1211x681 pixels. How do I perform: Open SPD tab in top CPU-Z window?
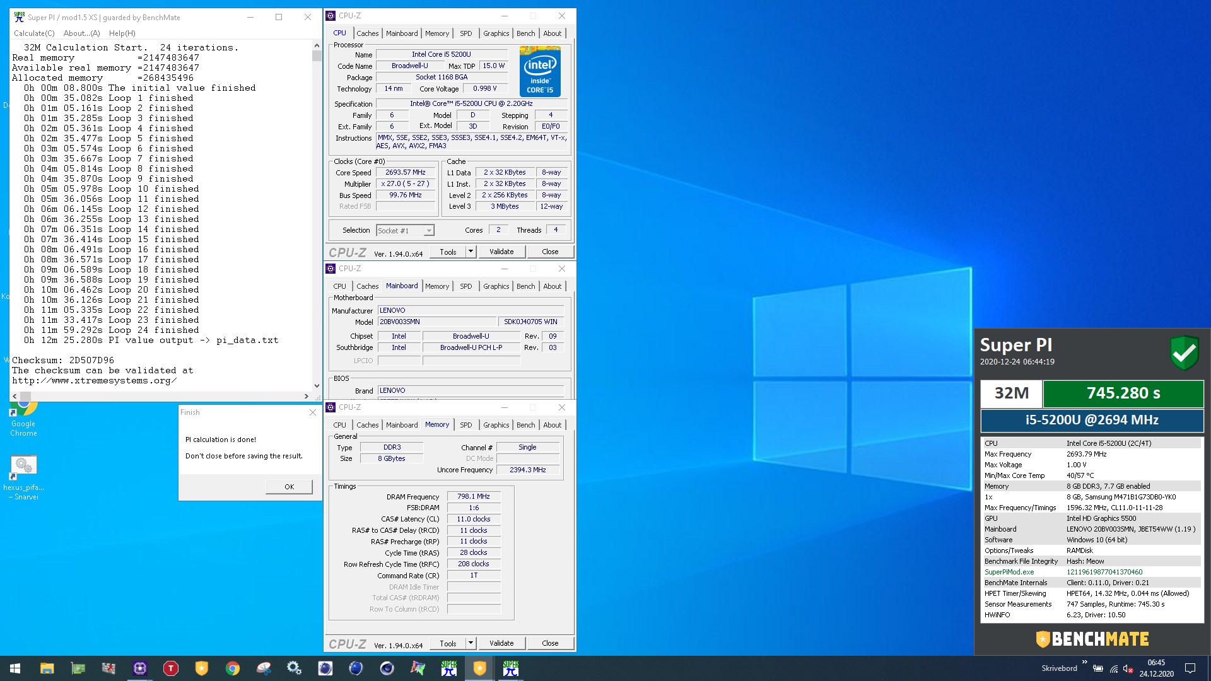(x=465, y=33)
